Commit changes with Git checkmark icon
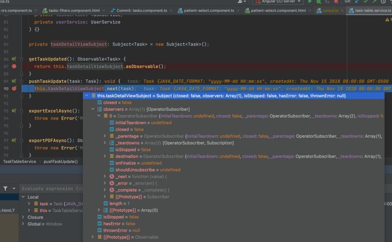Screen dimensions: 392x242 point(366,1)
